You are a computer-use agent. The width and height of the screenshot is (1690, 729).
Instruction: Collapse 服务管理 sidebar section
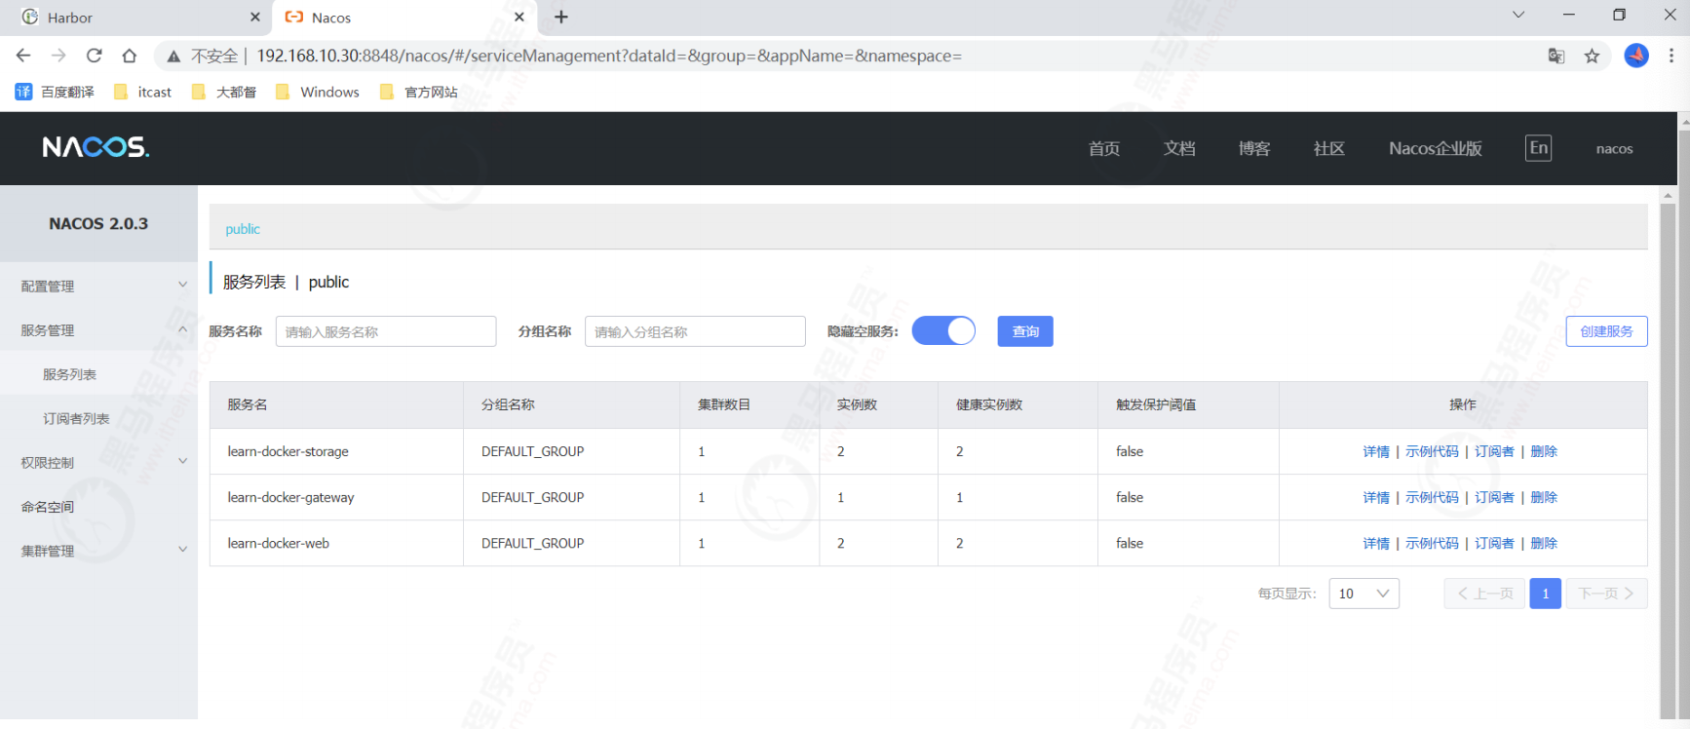pyautogui.click(x=98, y=329)
